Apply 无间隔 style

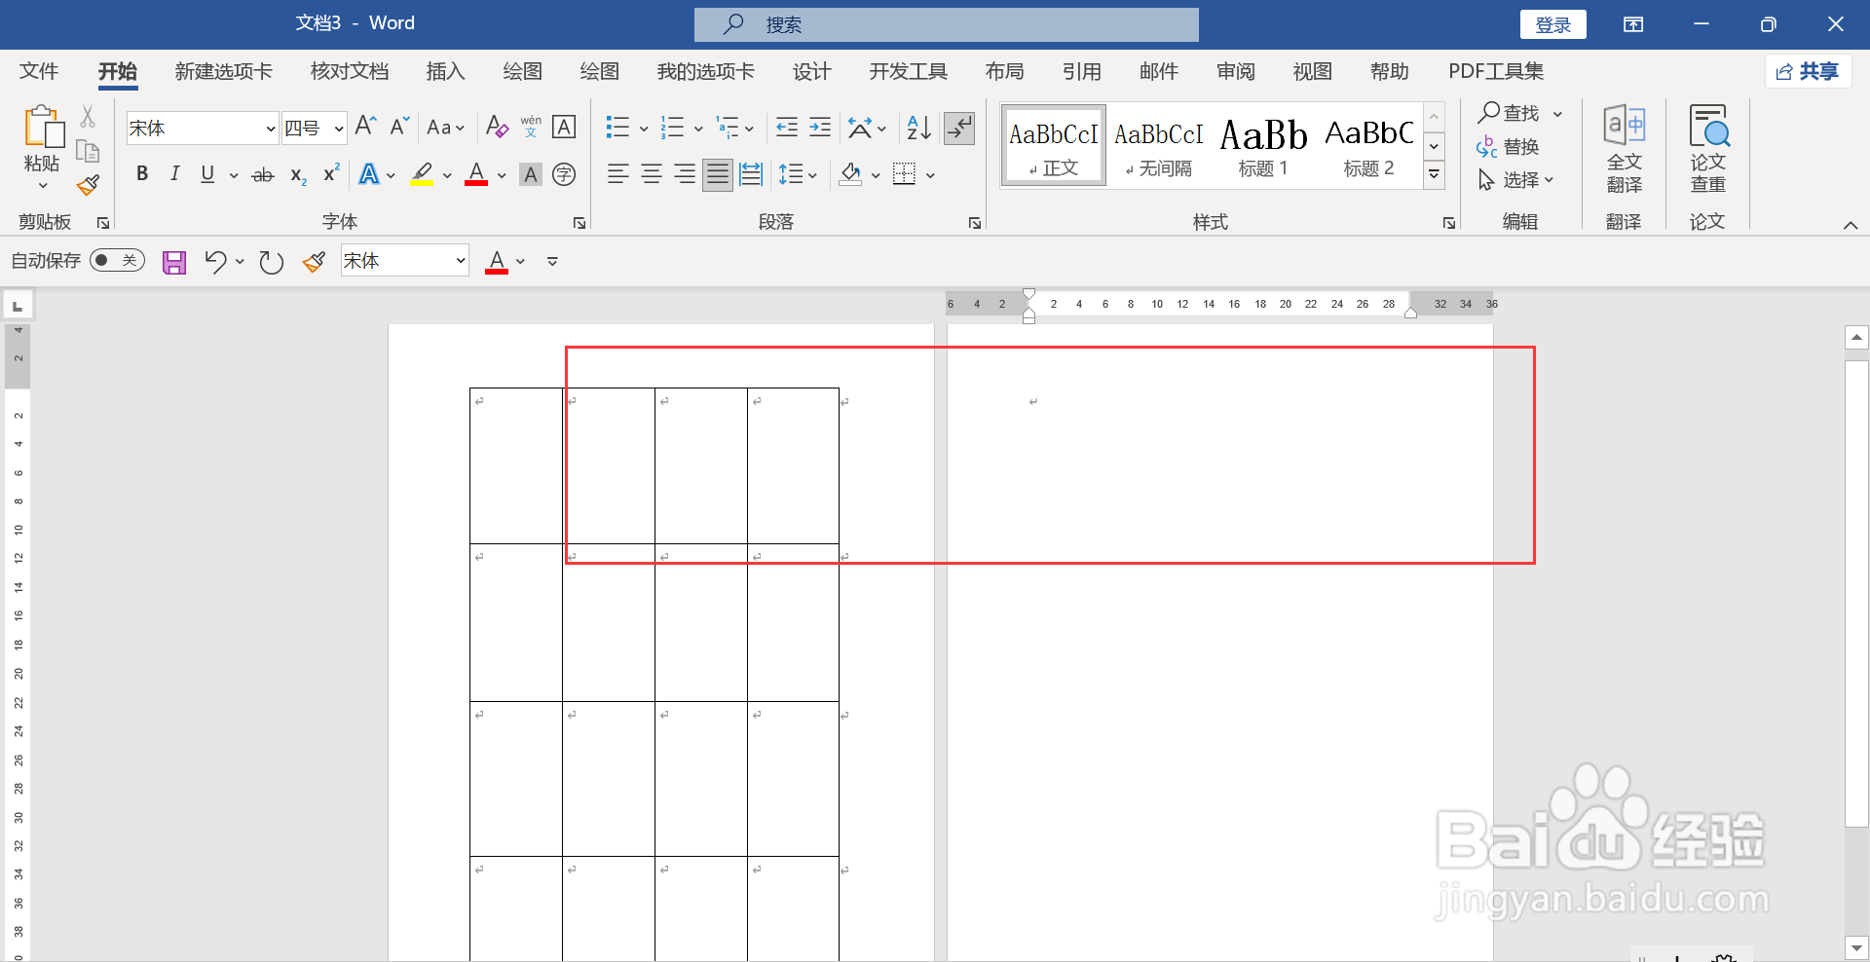[1158, 146]
